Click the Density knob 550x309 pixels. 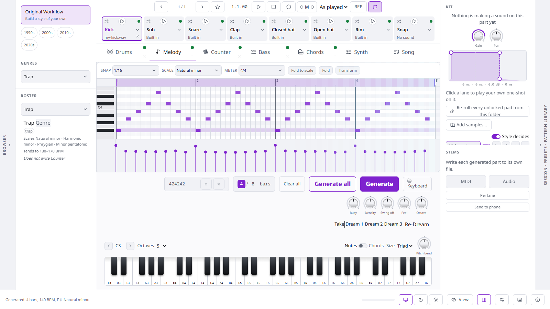[370, 203]
